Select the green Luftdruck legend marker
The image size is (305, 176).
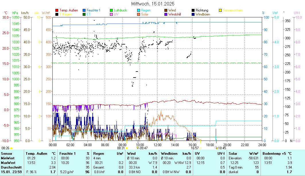[112, 11]
